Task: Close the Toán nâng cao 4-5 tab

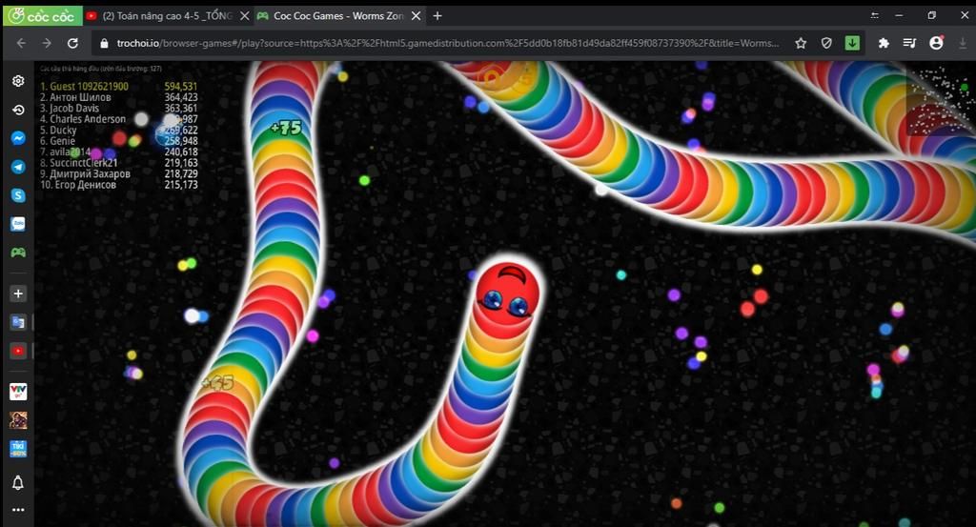Action: (x=245, y=16)
